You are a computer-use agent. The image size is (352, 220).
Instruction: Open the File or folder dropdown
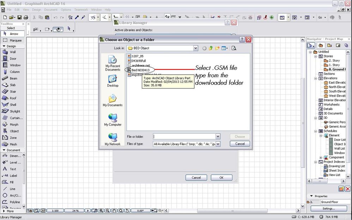pyautogui.click(x=218, y=136)
